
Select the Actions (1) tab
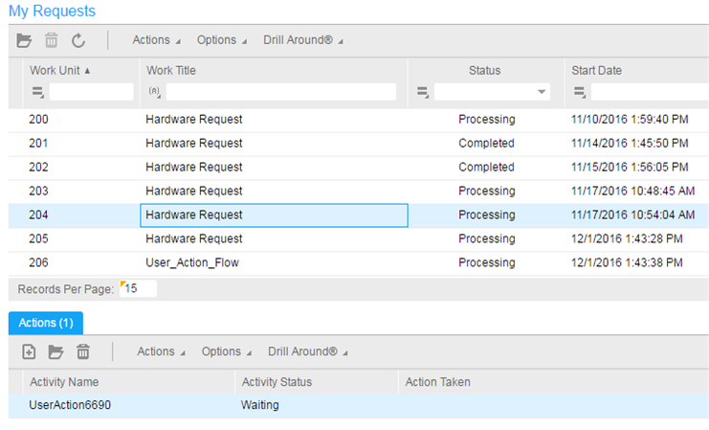46,323
